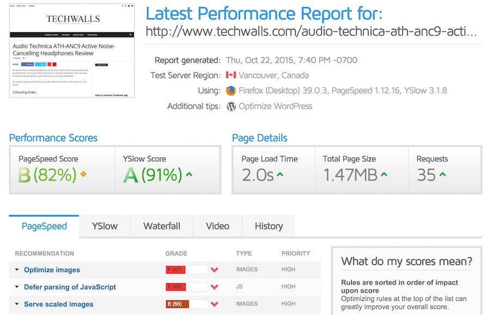This screenshot has width=490, height=315.
Task: Click the Firefox browser icon
Action: tap(231, 91)
